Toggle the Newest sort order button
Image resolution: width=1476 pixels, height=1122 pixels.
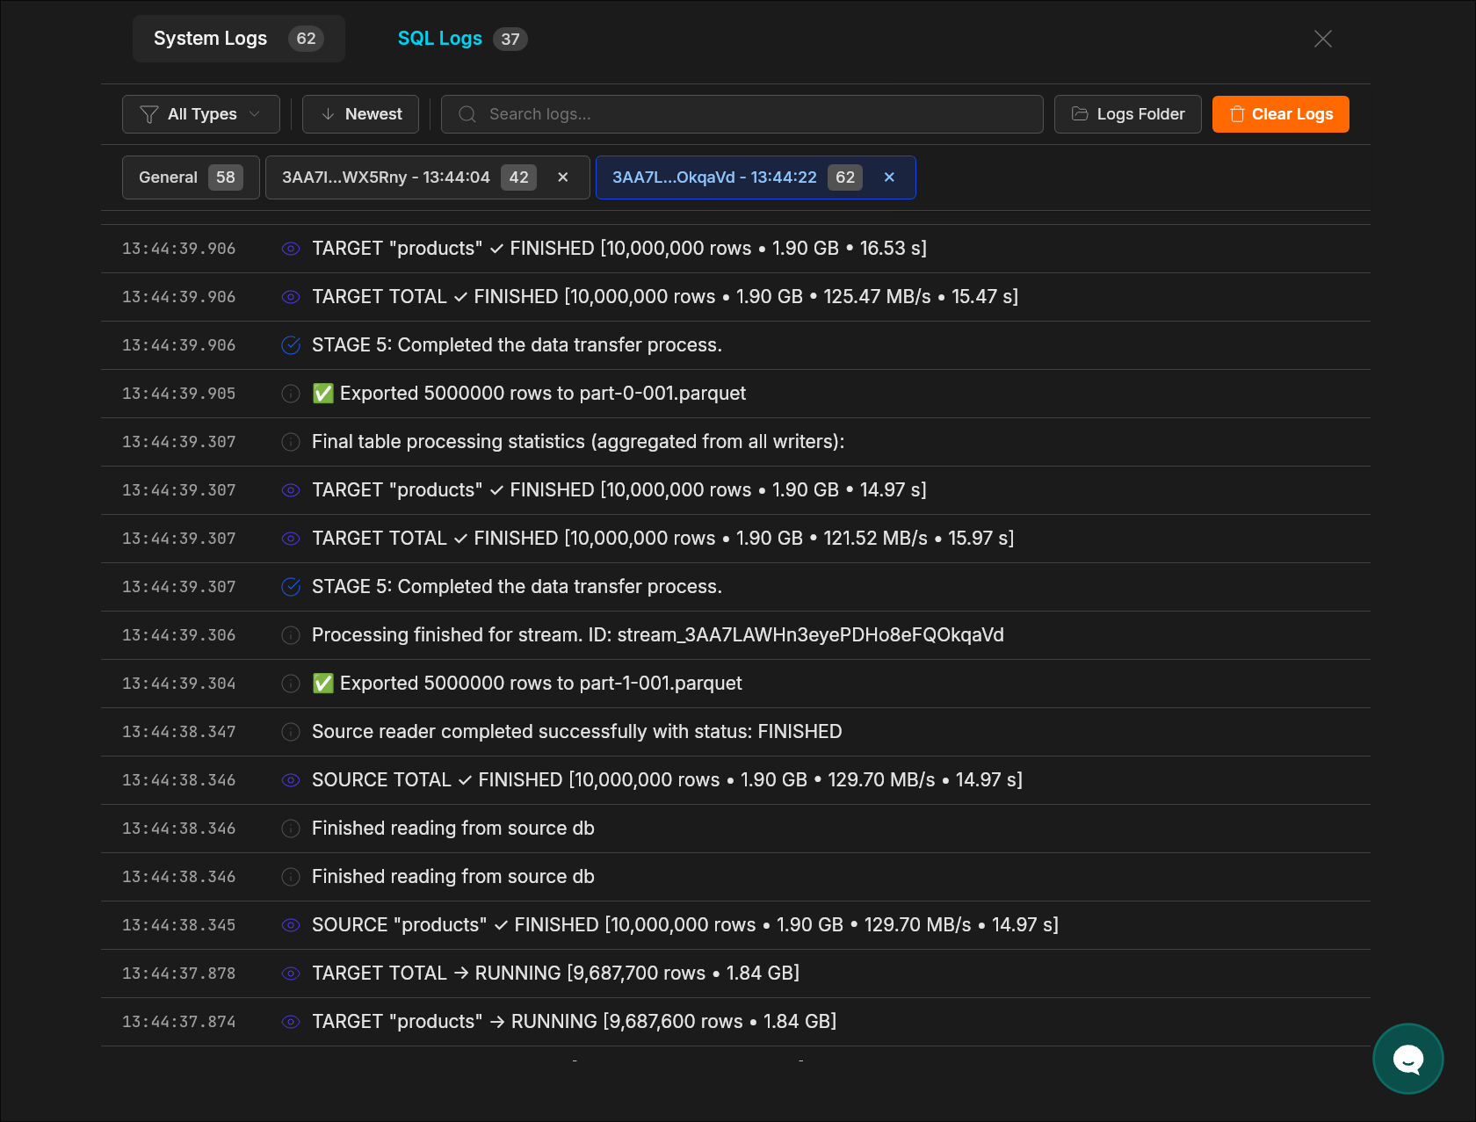360,114
